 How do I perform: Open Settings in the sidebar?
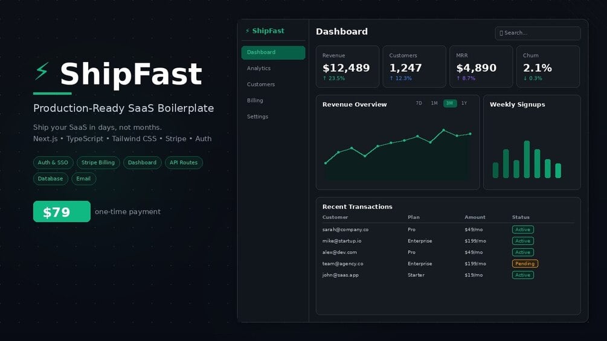coord(274,116)
